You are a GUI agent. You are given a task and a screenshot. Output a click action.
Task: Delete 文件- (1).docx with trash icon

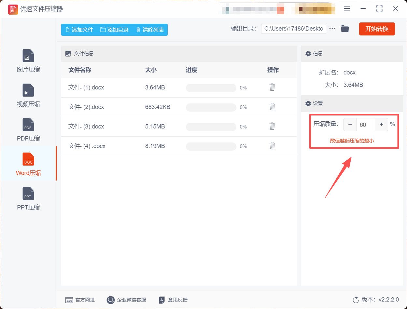click(x=272, y=87)
